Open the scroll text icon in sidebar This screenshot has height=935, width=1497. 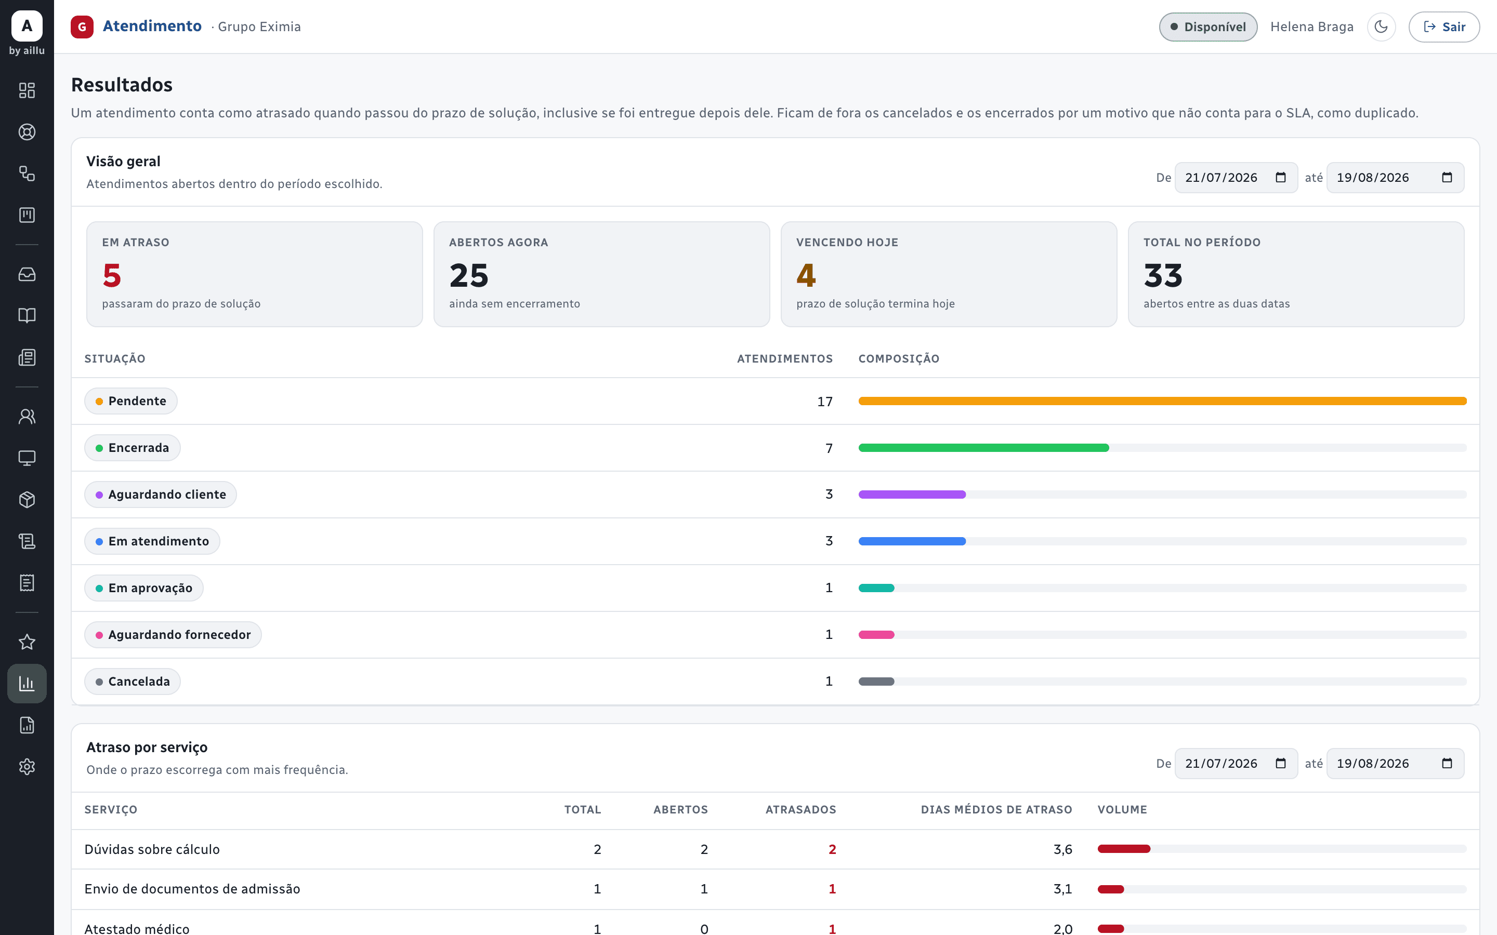tap(27, 541)
